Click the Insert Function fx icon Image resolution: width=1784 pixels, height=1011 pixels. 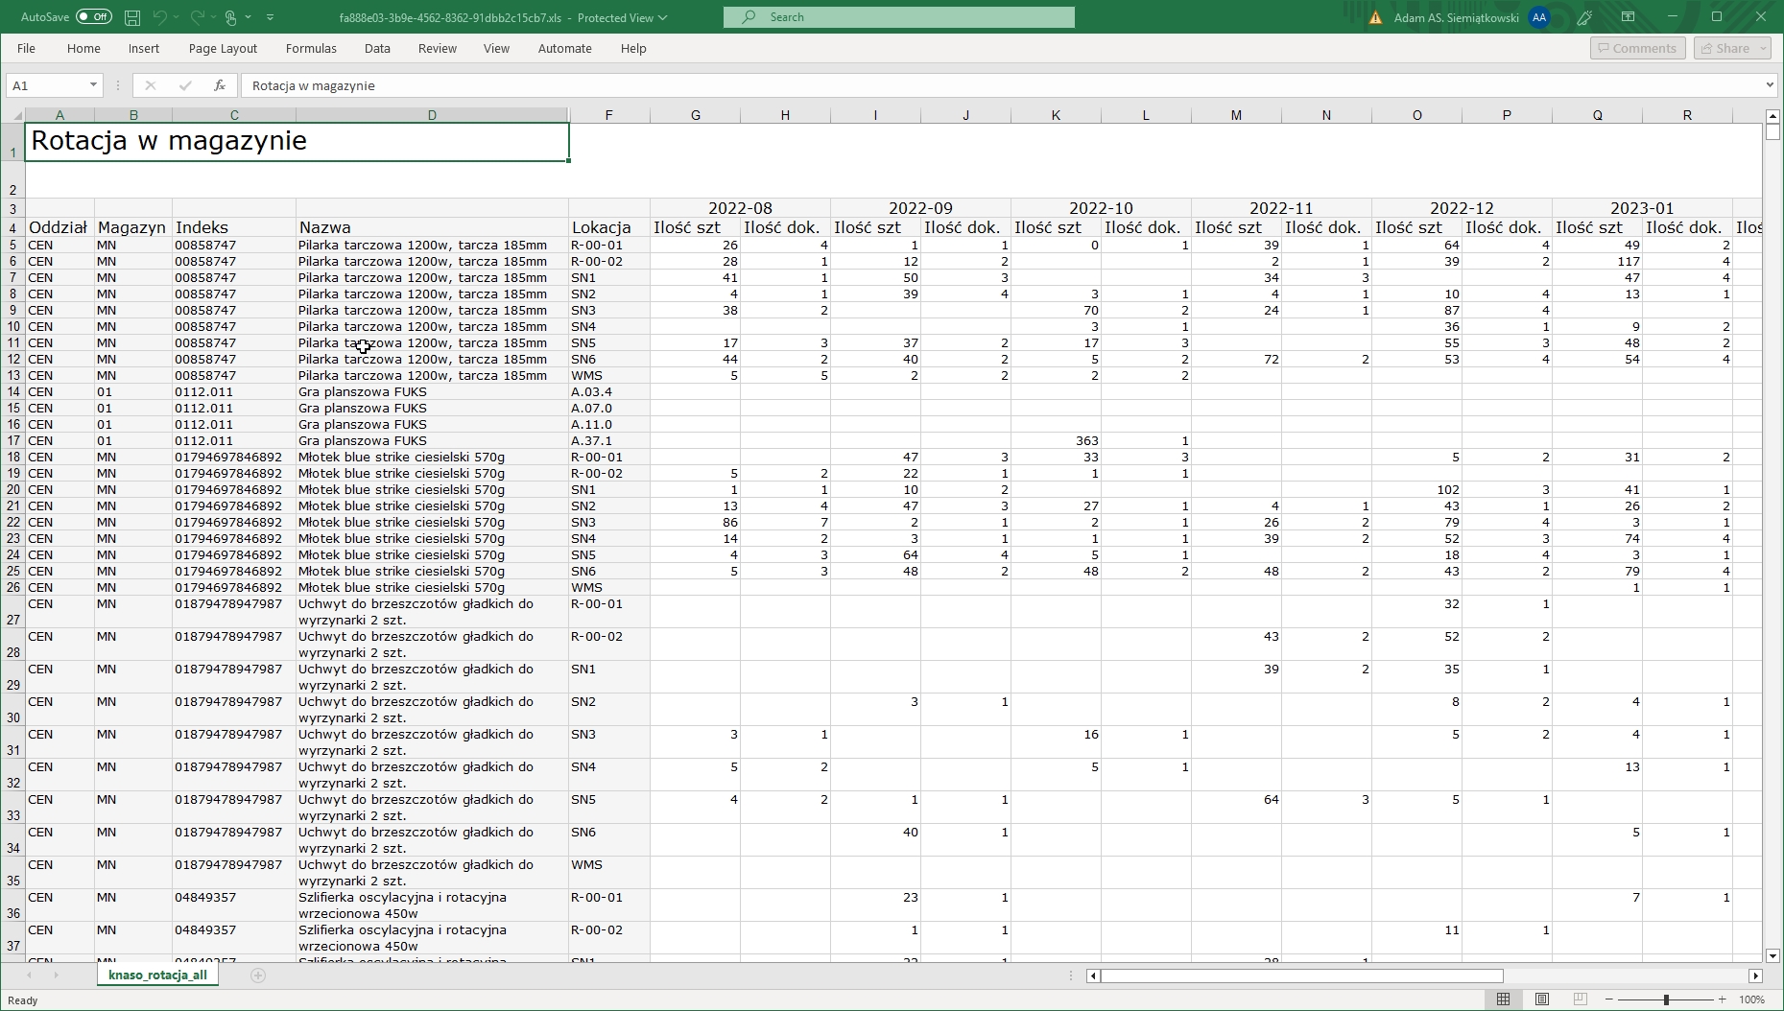[220, 85]
